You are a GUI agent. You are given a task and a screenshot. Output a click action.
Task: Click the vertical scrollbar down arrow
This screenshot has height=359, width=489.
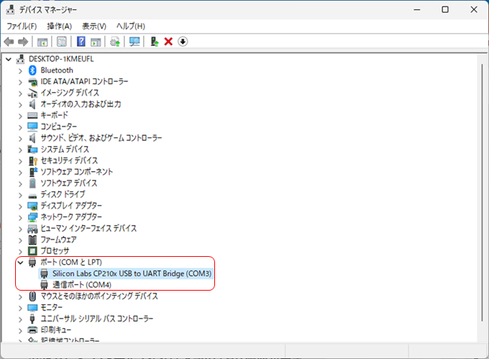(483, 352)
